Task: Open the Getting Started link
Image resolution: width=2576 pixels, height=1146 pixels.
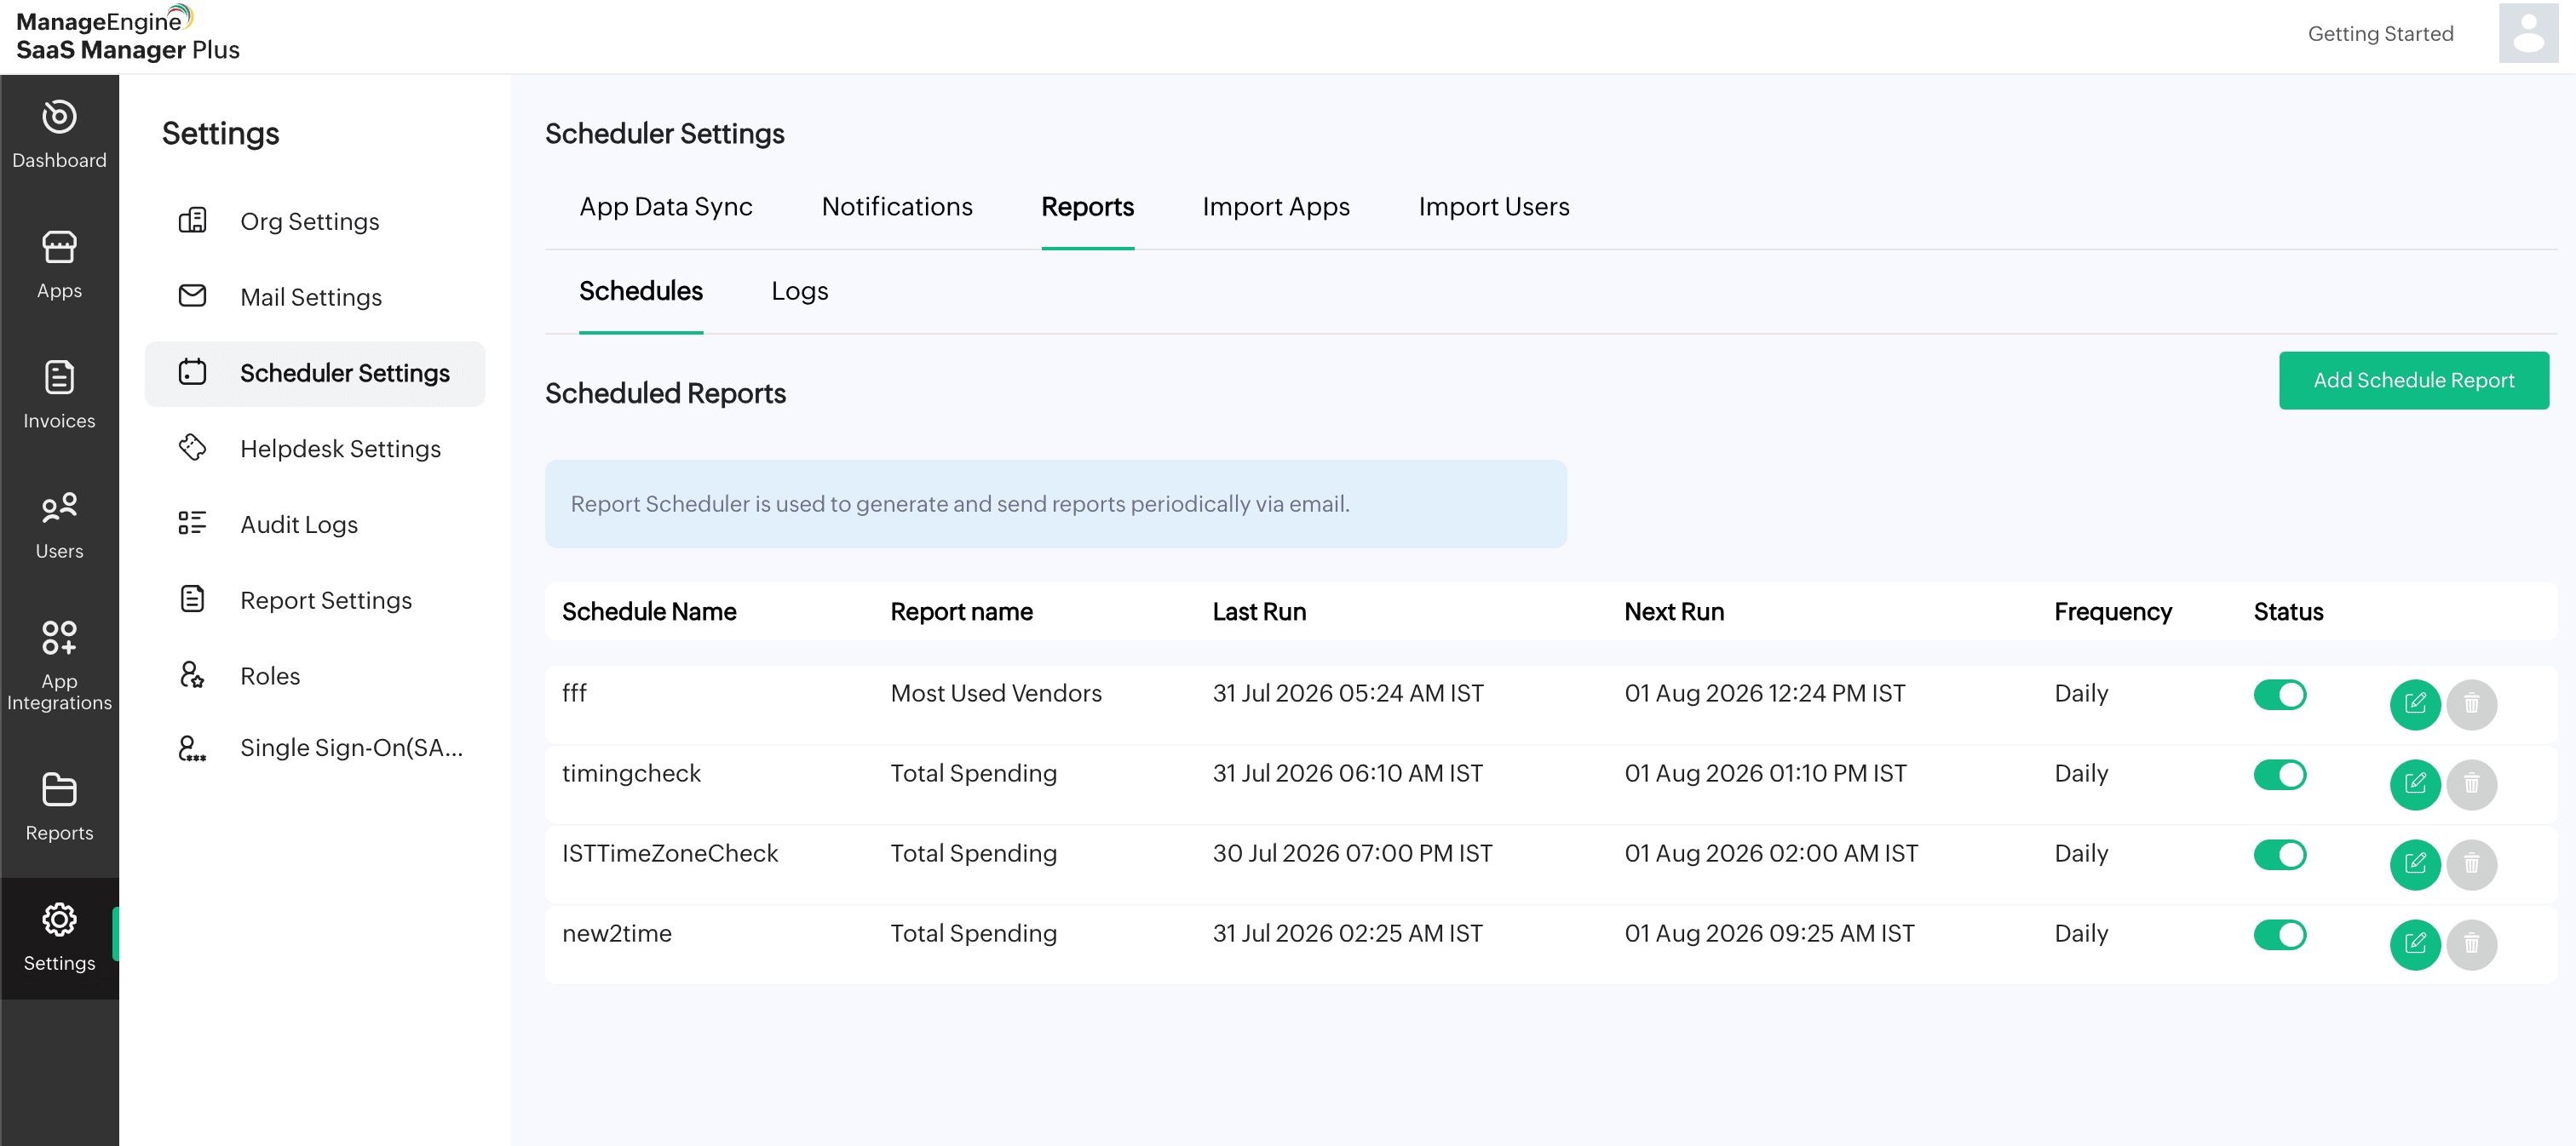Action: coord(2380,33)
